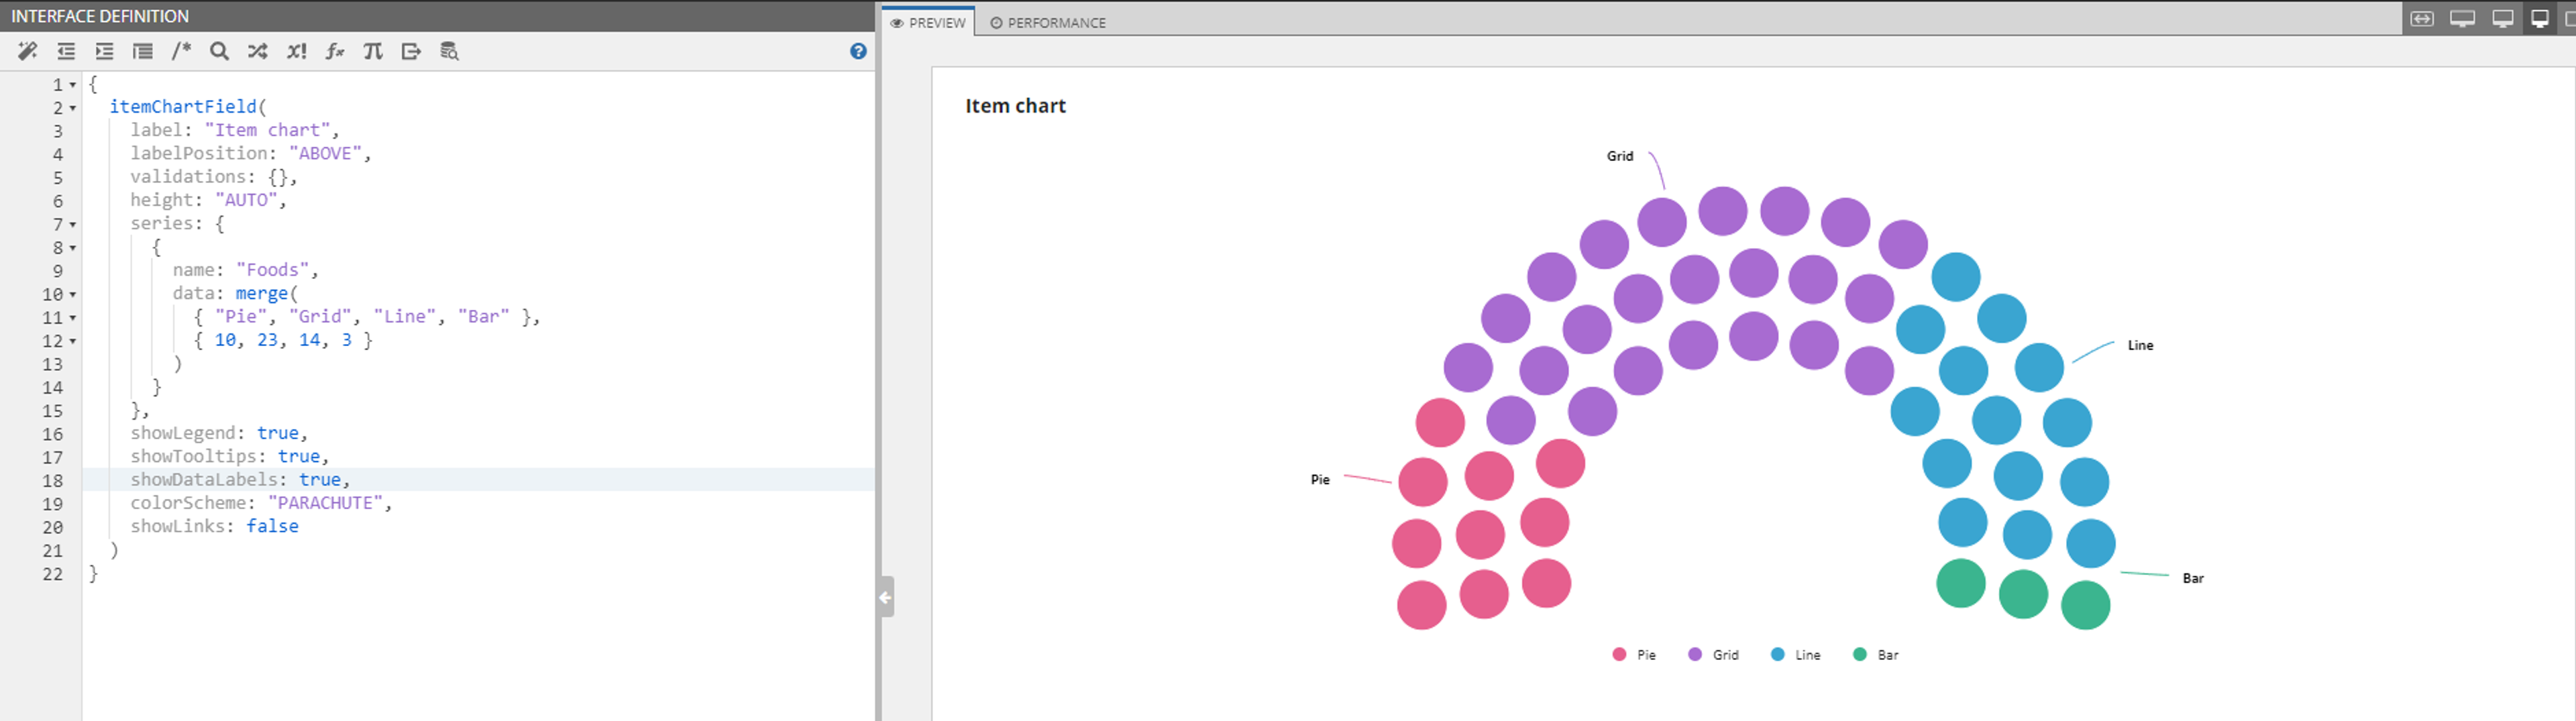Click the "PARACHUTE" color scheme value

click(x=325, y=503)
